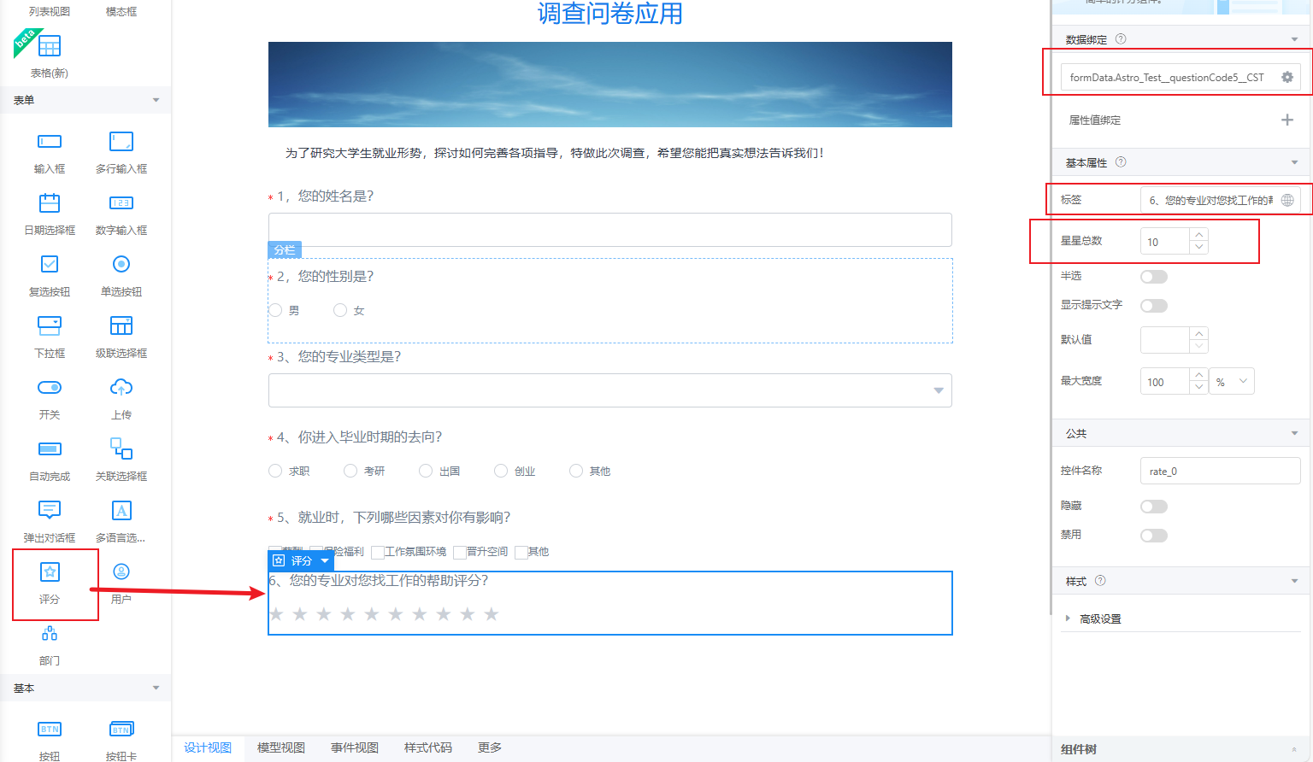Choose the 弹出对话框 dialog component

tap(50, 511)
